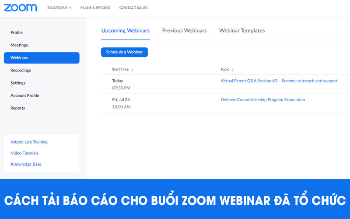Click the 07:30 PM time text

121,88
